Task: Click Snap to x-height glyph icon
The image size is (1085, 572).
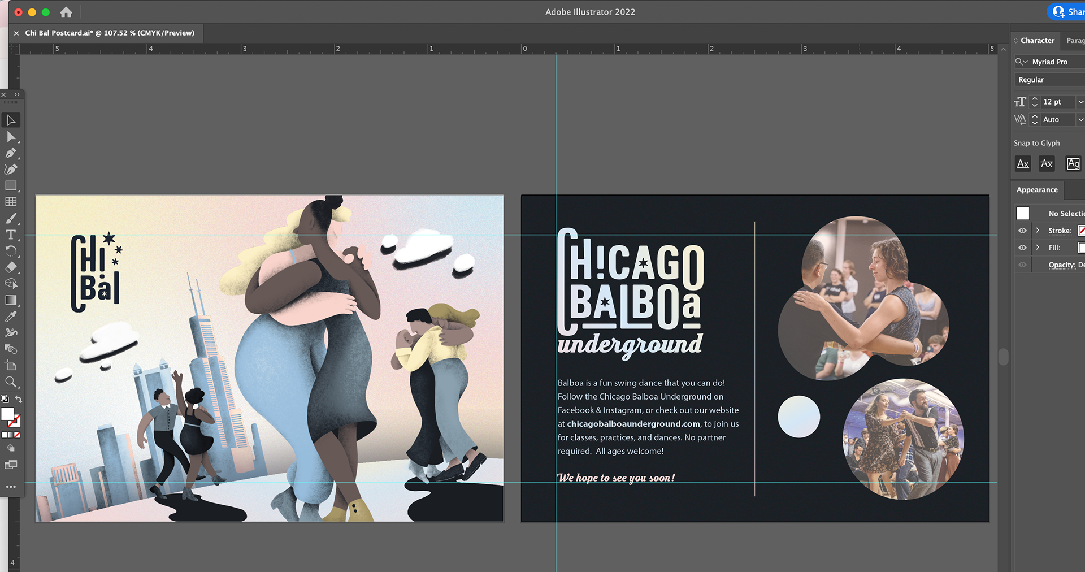Action: [x=1047, y=164]
